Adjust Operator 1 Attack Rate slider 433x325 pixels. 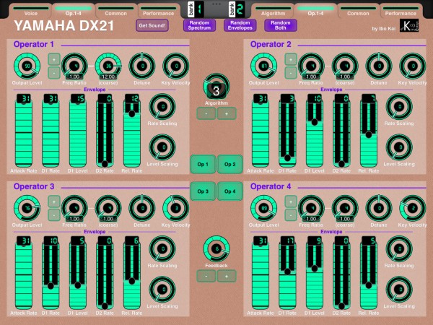pos(24,134)
